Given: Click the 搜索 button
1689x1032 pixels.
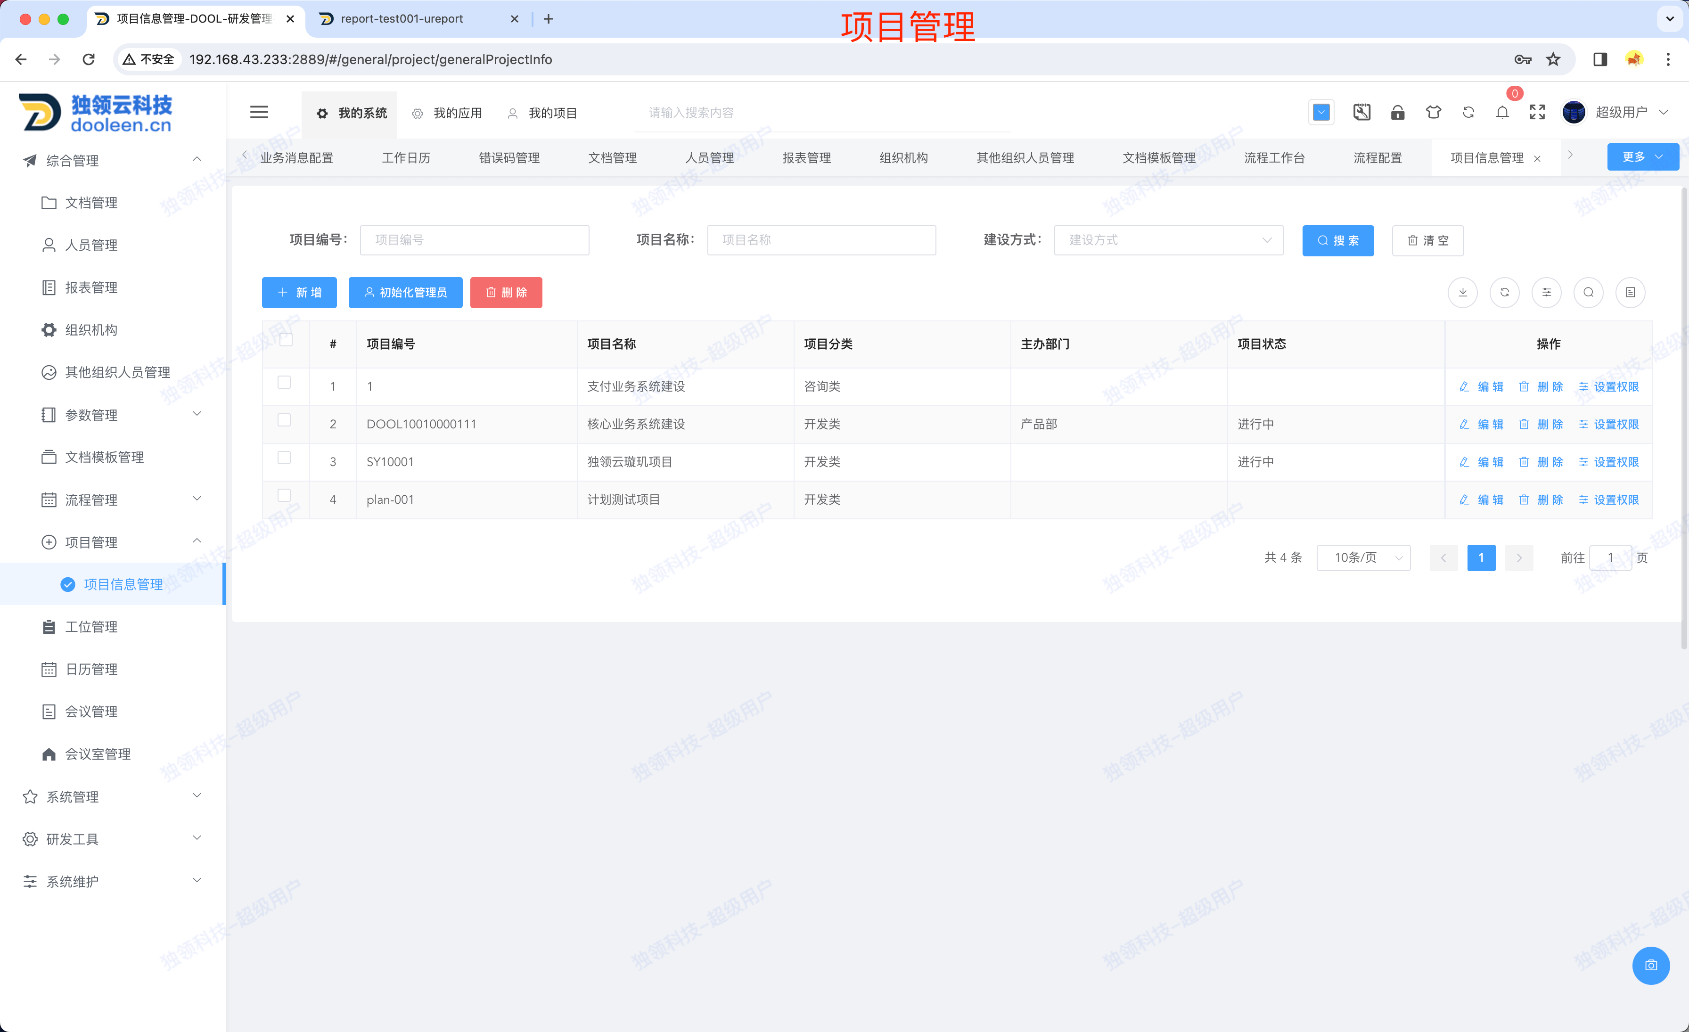Looking at the screenshot, I should point(1338,240).
